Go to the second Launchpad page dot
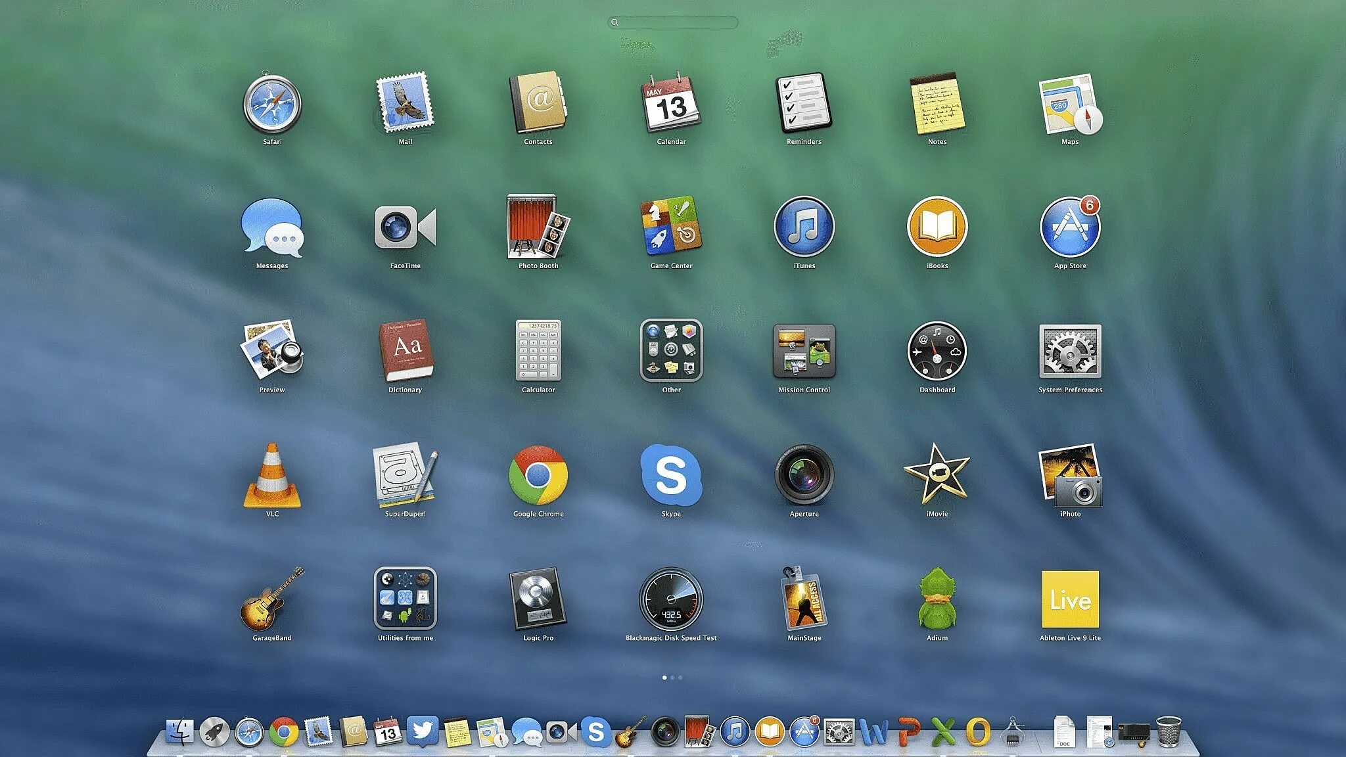 [x=672, y=677]
